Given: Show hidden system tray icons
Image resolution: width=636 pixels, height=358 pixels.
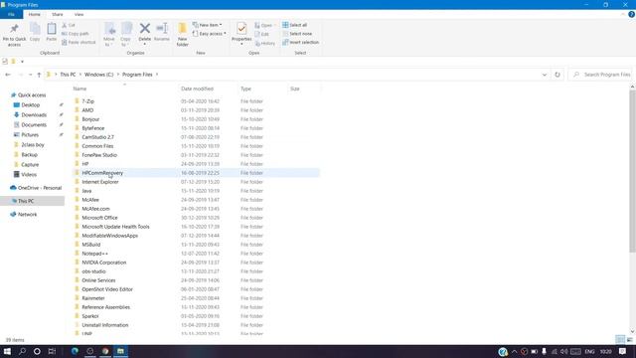Looking at the screenshot, I should (x=515, y=351).
